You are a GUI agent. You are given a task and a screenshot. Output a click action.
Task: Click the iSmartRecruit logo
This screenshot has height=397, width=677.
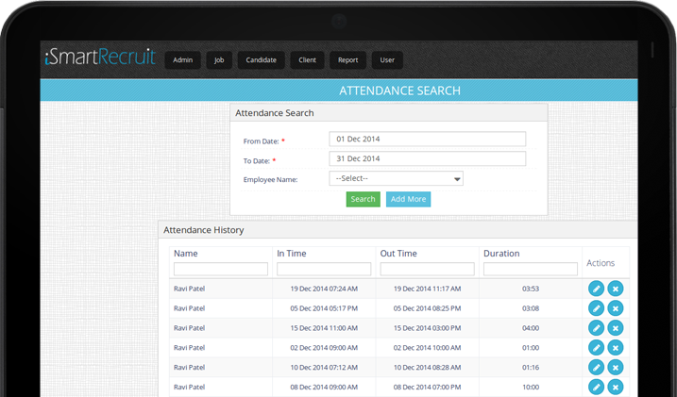pos(100,58)
